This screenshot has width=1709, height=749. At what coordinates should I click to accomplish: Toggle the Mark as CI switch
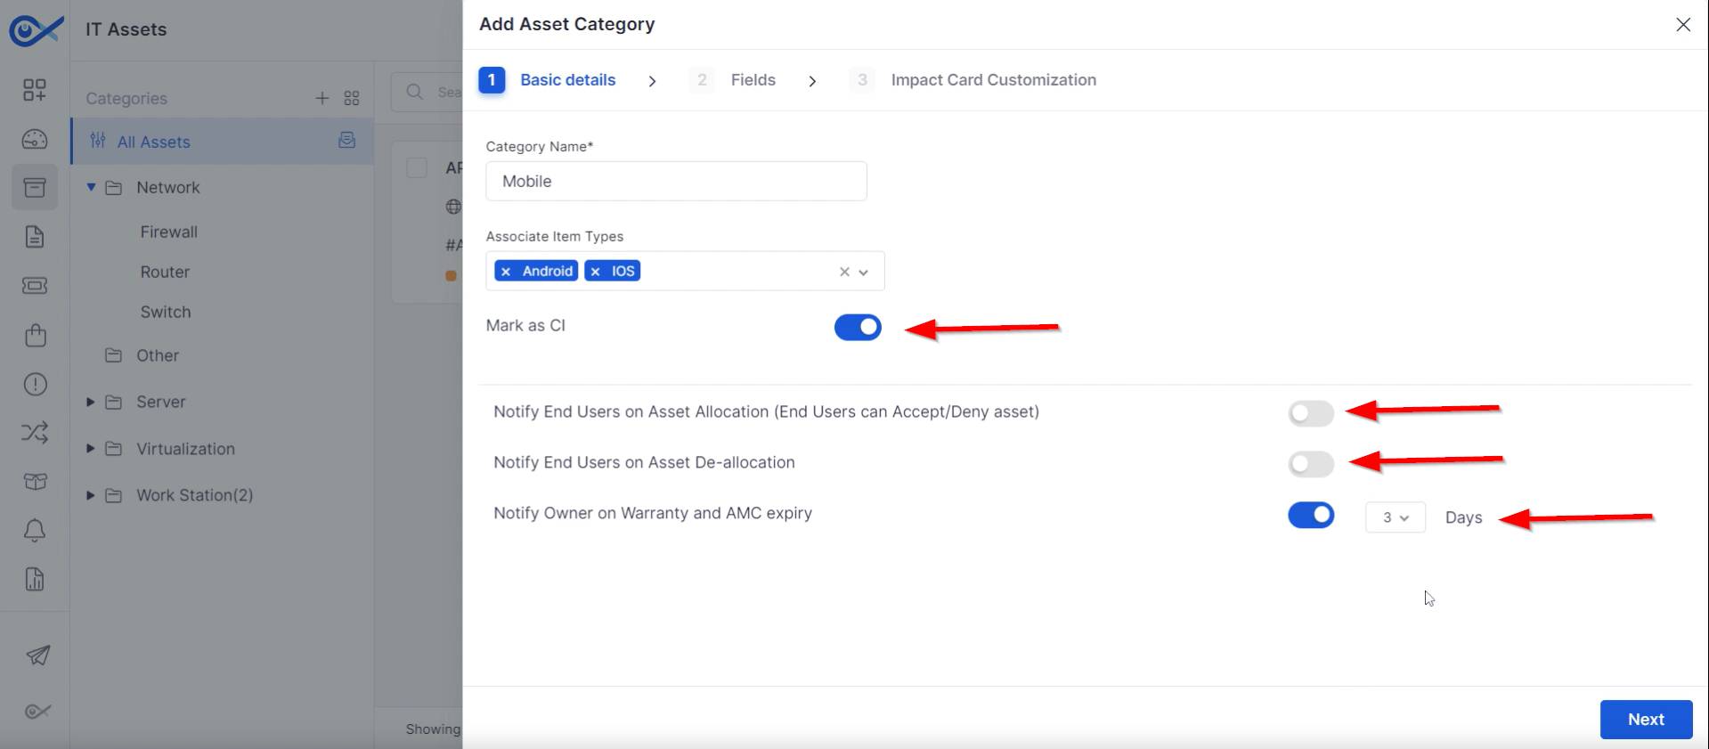[x=858, y=327]
